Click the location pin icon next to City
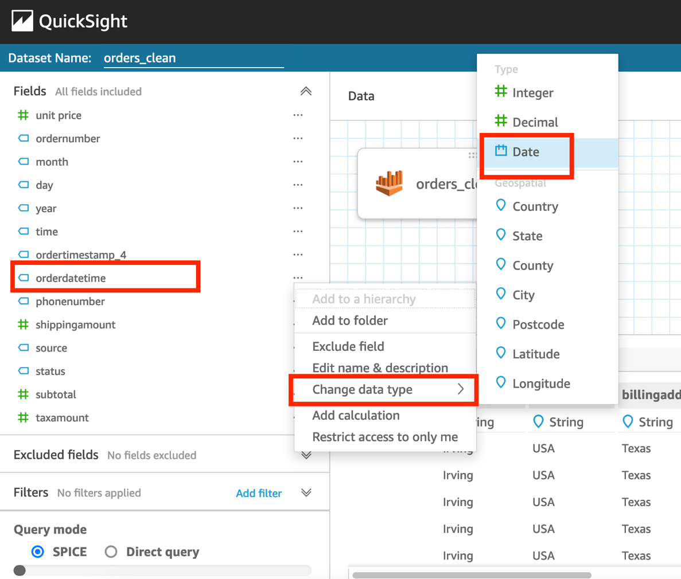Screen dimensions: 681x579 click(501, 294)
